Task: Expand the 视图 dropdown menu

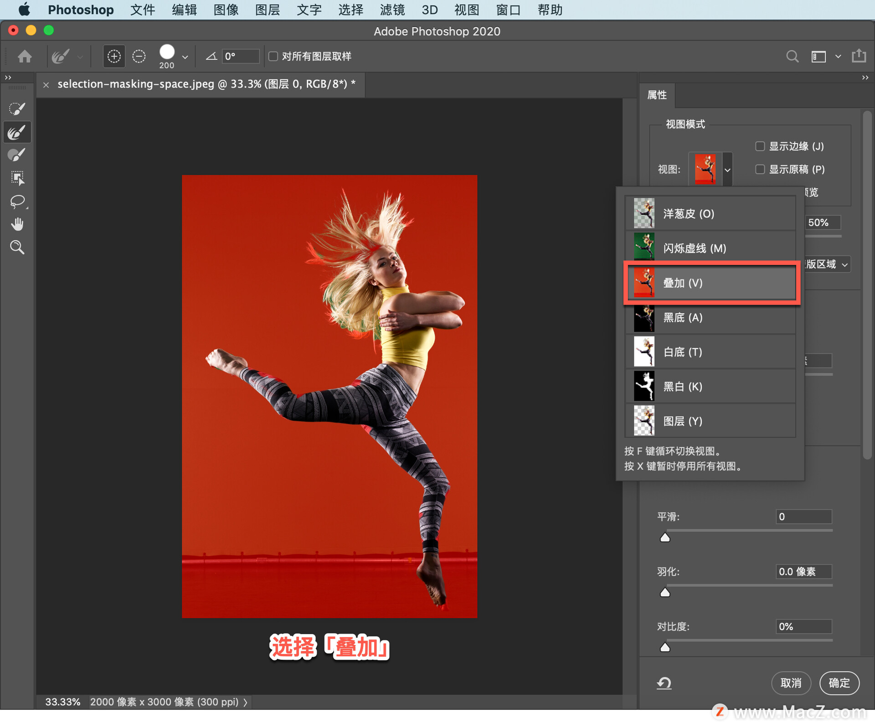Action: click(728, 170)
